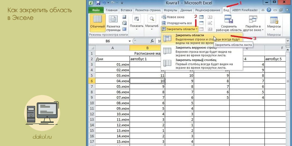Switch to the Главная tab
This screenshot has height=146, width=292.
[x=112, y=10]
